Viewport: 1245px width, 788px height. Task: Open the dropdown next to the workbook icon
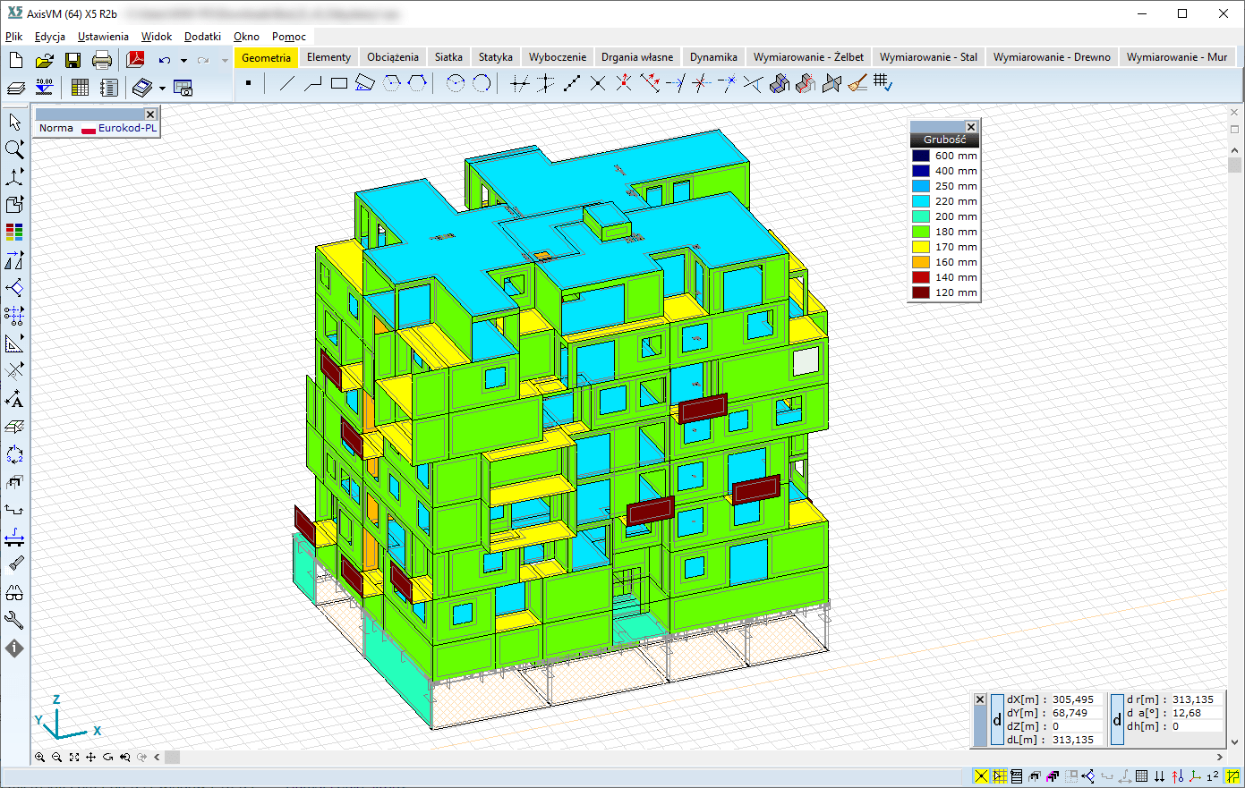tap(161, 87)
